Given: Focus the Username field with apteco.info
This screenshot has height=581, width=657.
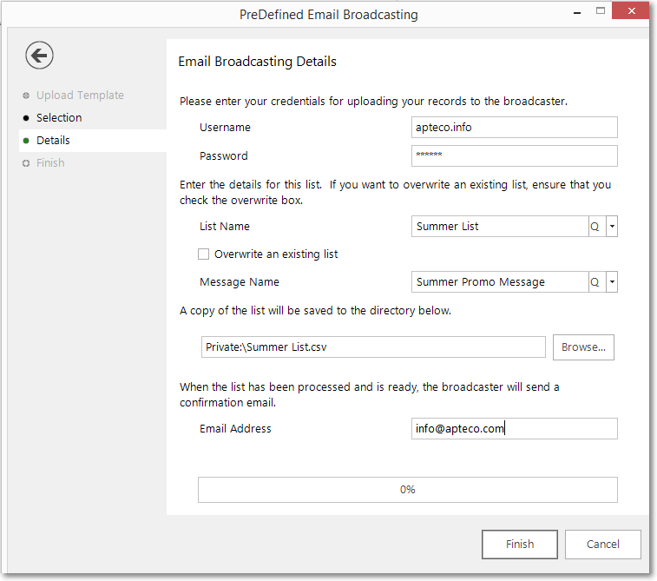Looking at the screenshot, I should point(514,127).
